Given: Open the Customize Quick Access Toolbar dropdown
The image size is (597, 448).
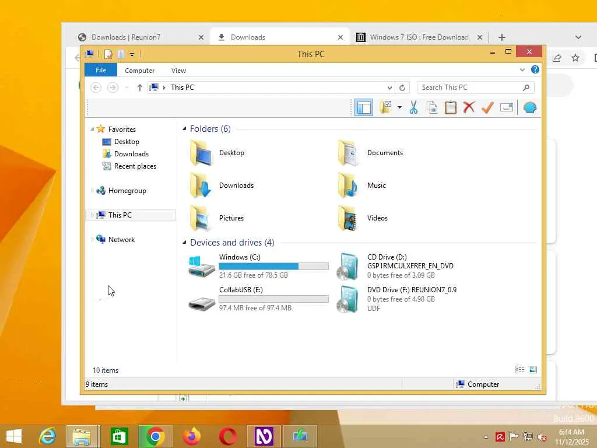Looking at the screenshot, I should click(132, 55).
